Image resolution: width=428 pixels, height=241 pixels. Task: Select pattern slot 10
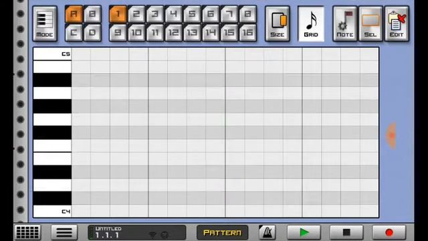136,33
